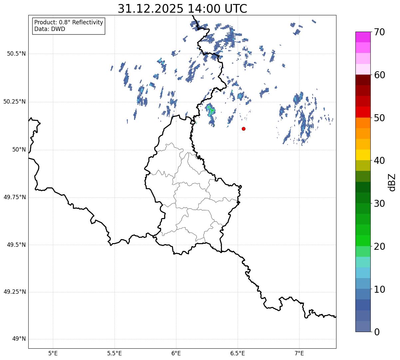The image size is (400, 360).
Task: Click the dBZ colorbar axis label
Action: [x=392, y=182]
